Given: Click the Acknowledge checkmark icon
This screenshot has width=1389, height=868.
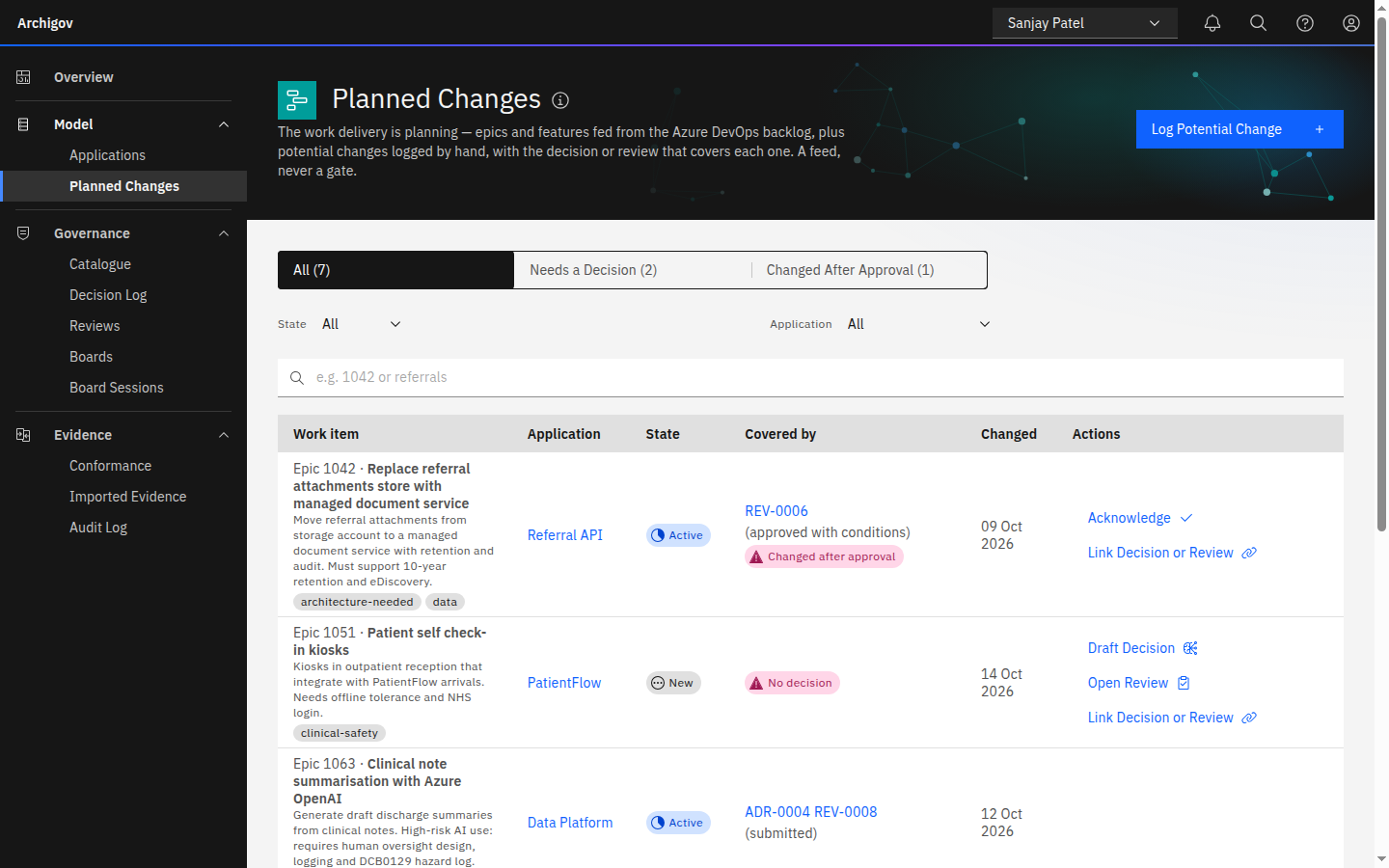Looking at the screenshot, I should click(1186, 518).
